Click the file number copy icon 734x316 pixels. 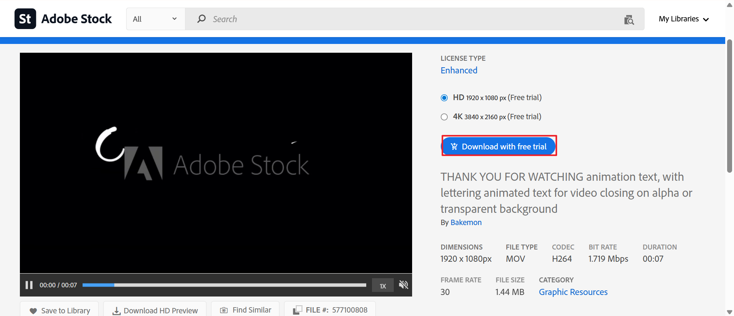(297, 310)
